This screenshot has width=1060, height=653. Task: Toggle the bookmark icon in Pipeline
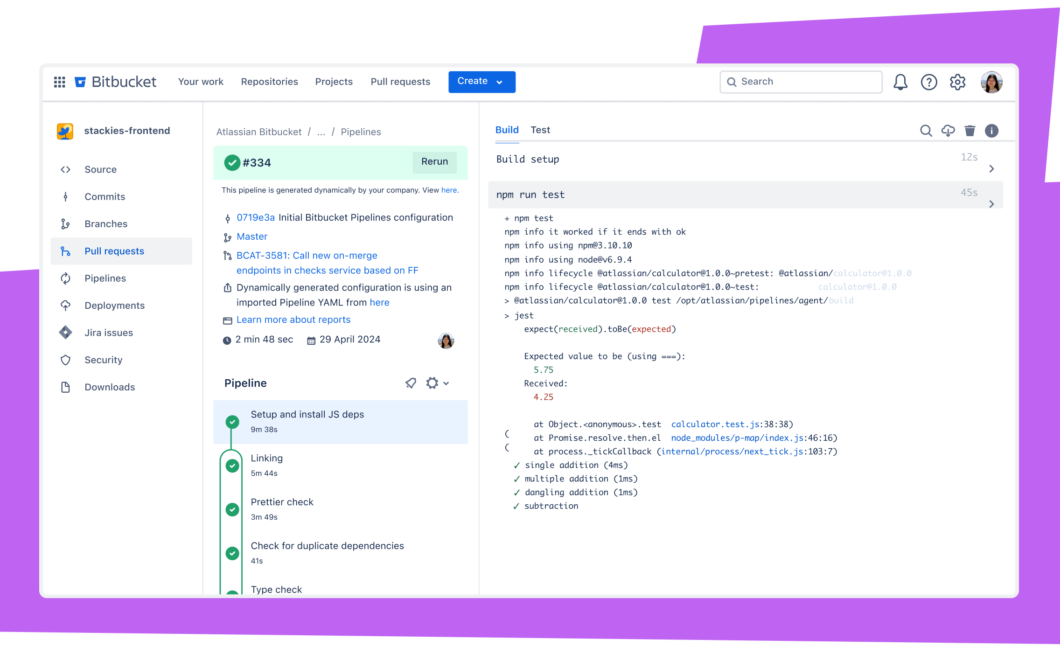pos(411,383)
